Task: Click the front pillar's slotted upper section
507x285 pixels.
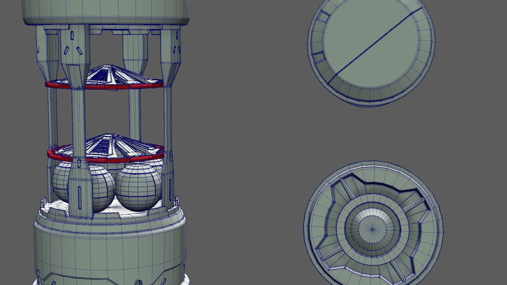Action: coord(75,45)
